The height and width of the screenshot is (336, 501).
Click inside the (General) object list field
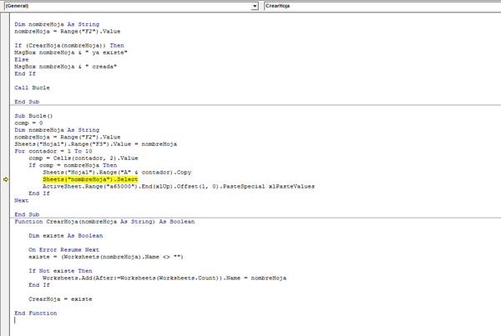[x=125, y=6]
